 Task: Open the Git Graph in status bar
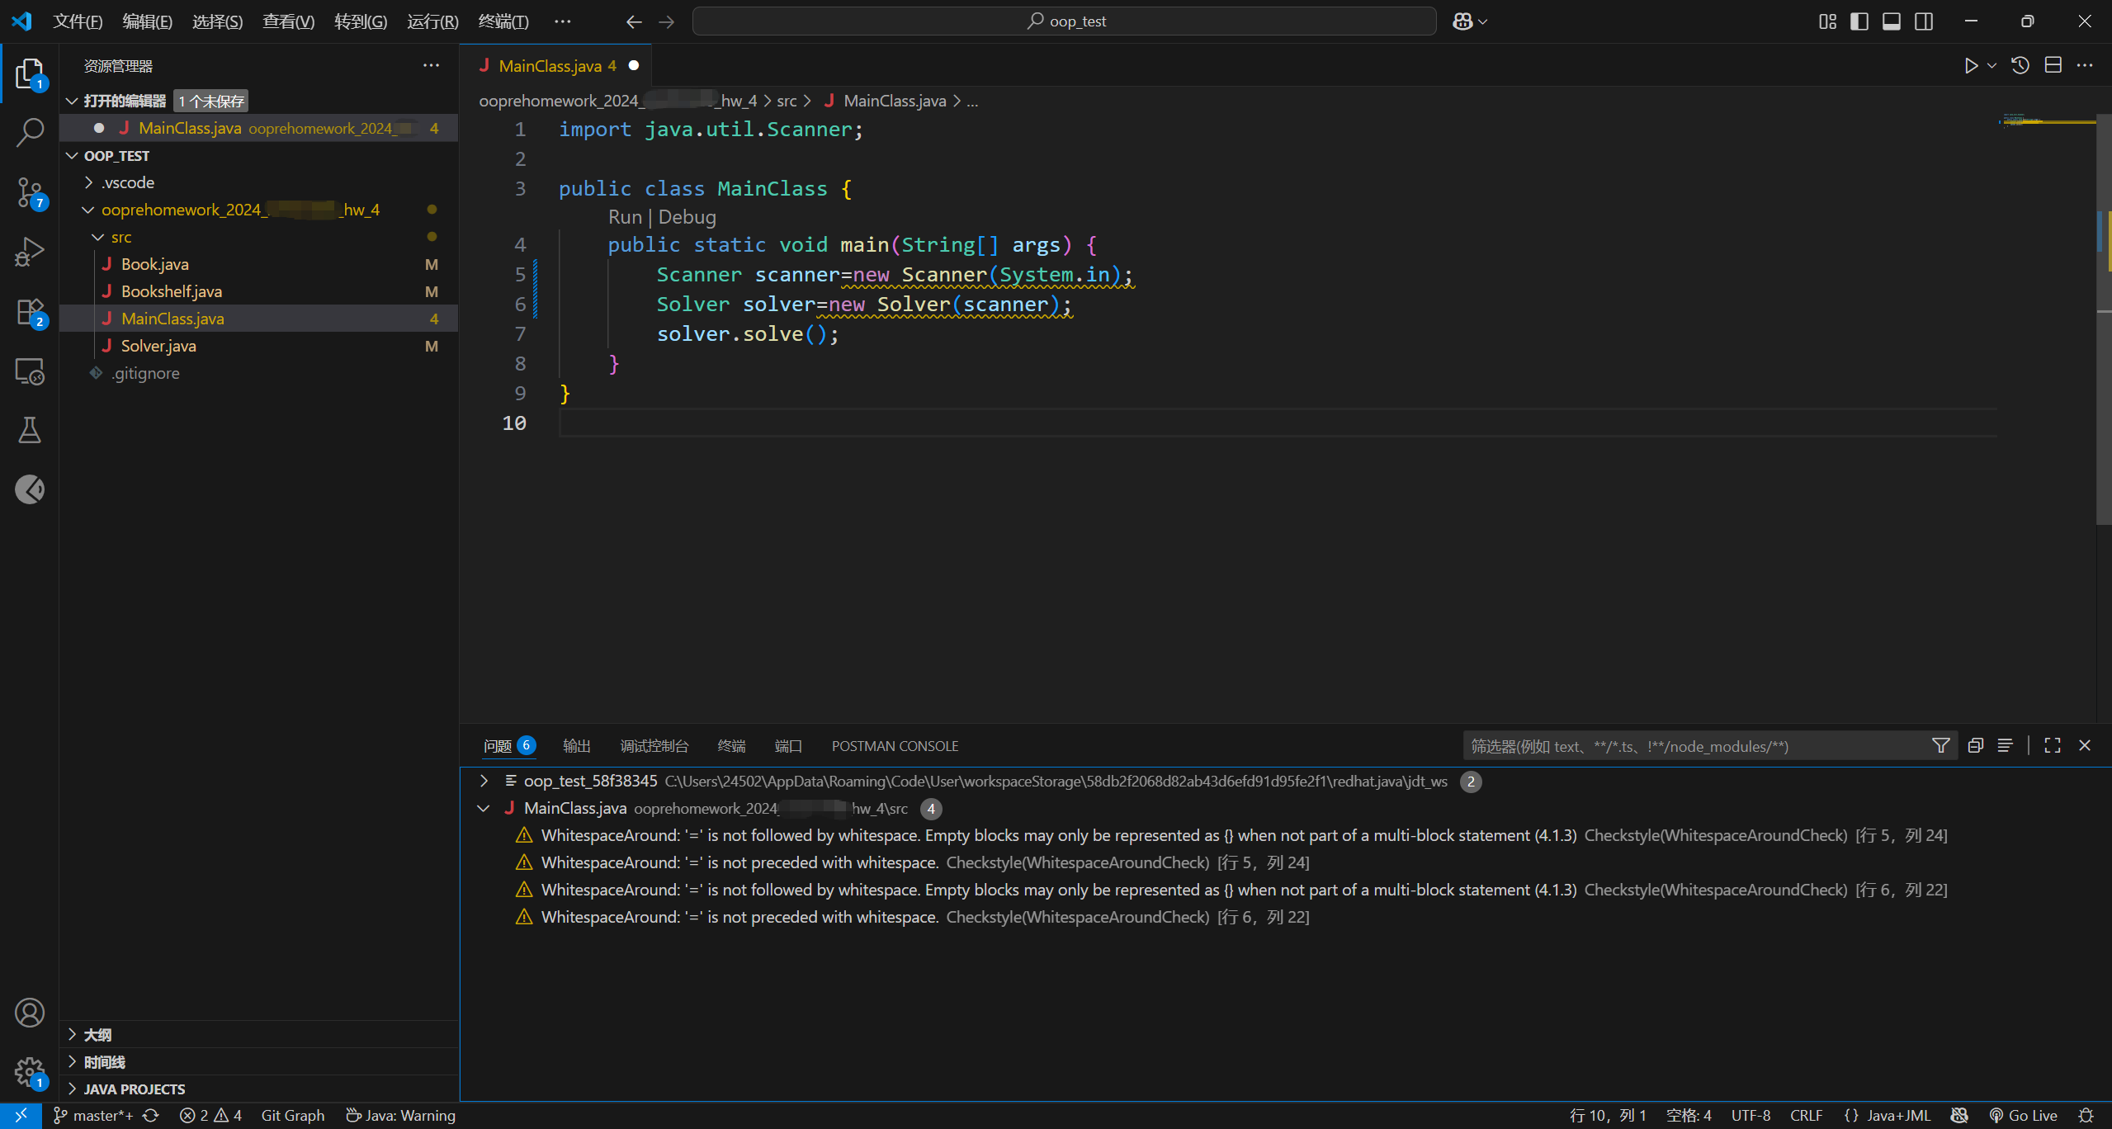pos(292,1116)
